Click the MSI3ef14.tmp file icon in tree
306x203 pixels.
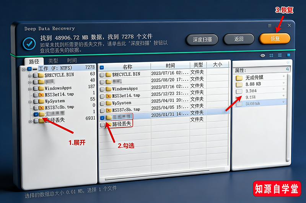[41, 94]
